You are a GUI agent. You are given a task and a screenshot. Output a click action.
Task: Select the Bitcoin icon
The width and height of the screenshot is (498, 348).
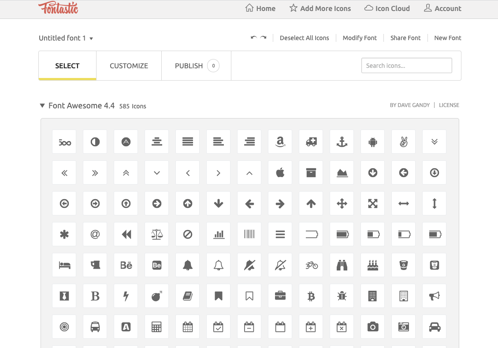point(311,296)
